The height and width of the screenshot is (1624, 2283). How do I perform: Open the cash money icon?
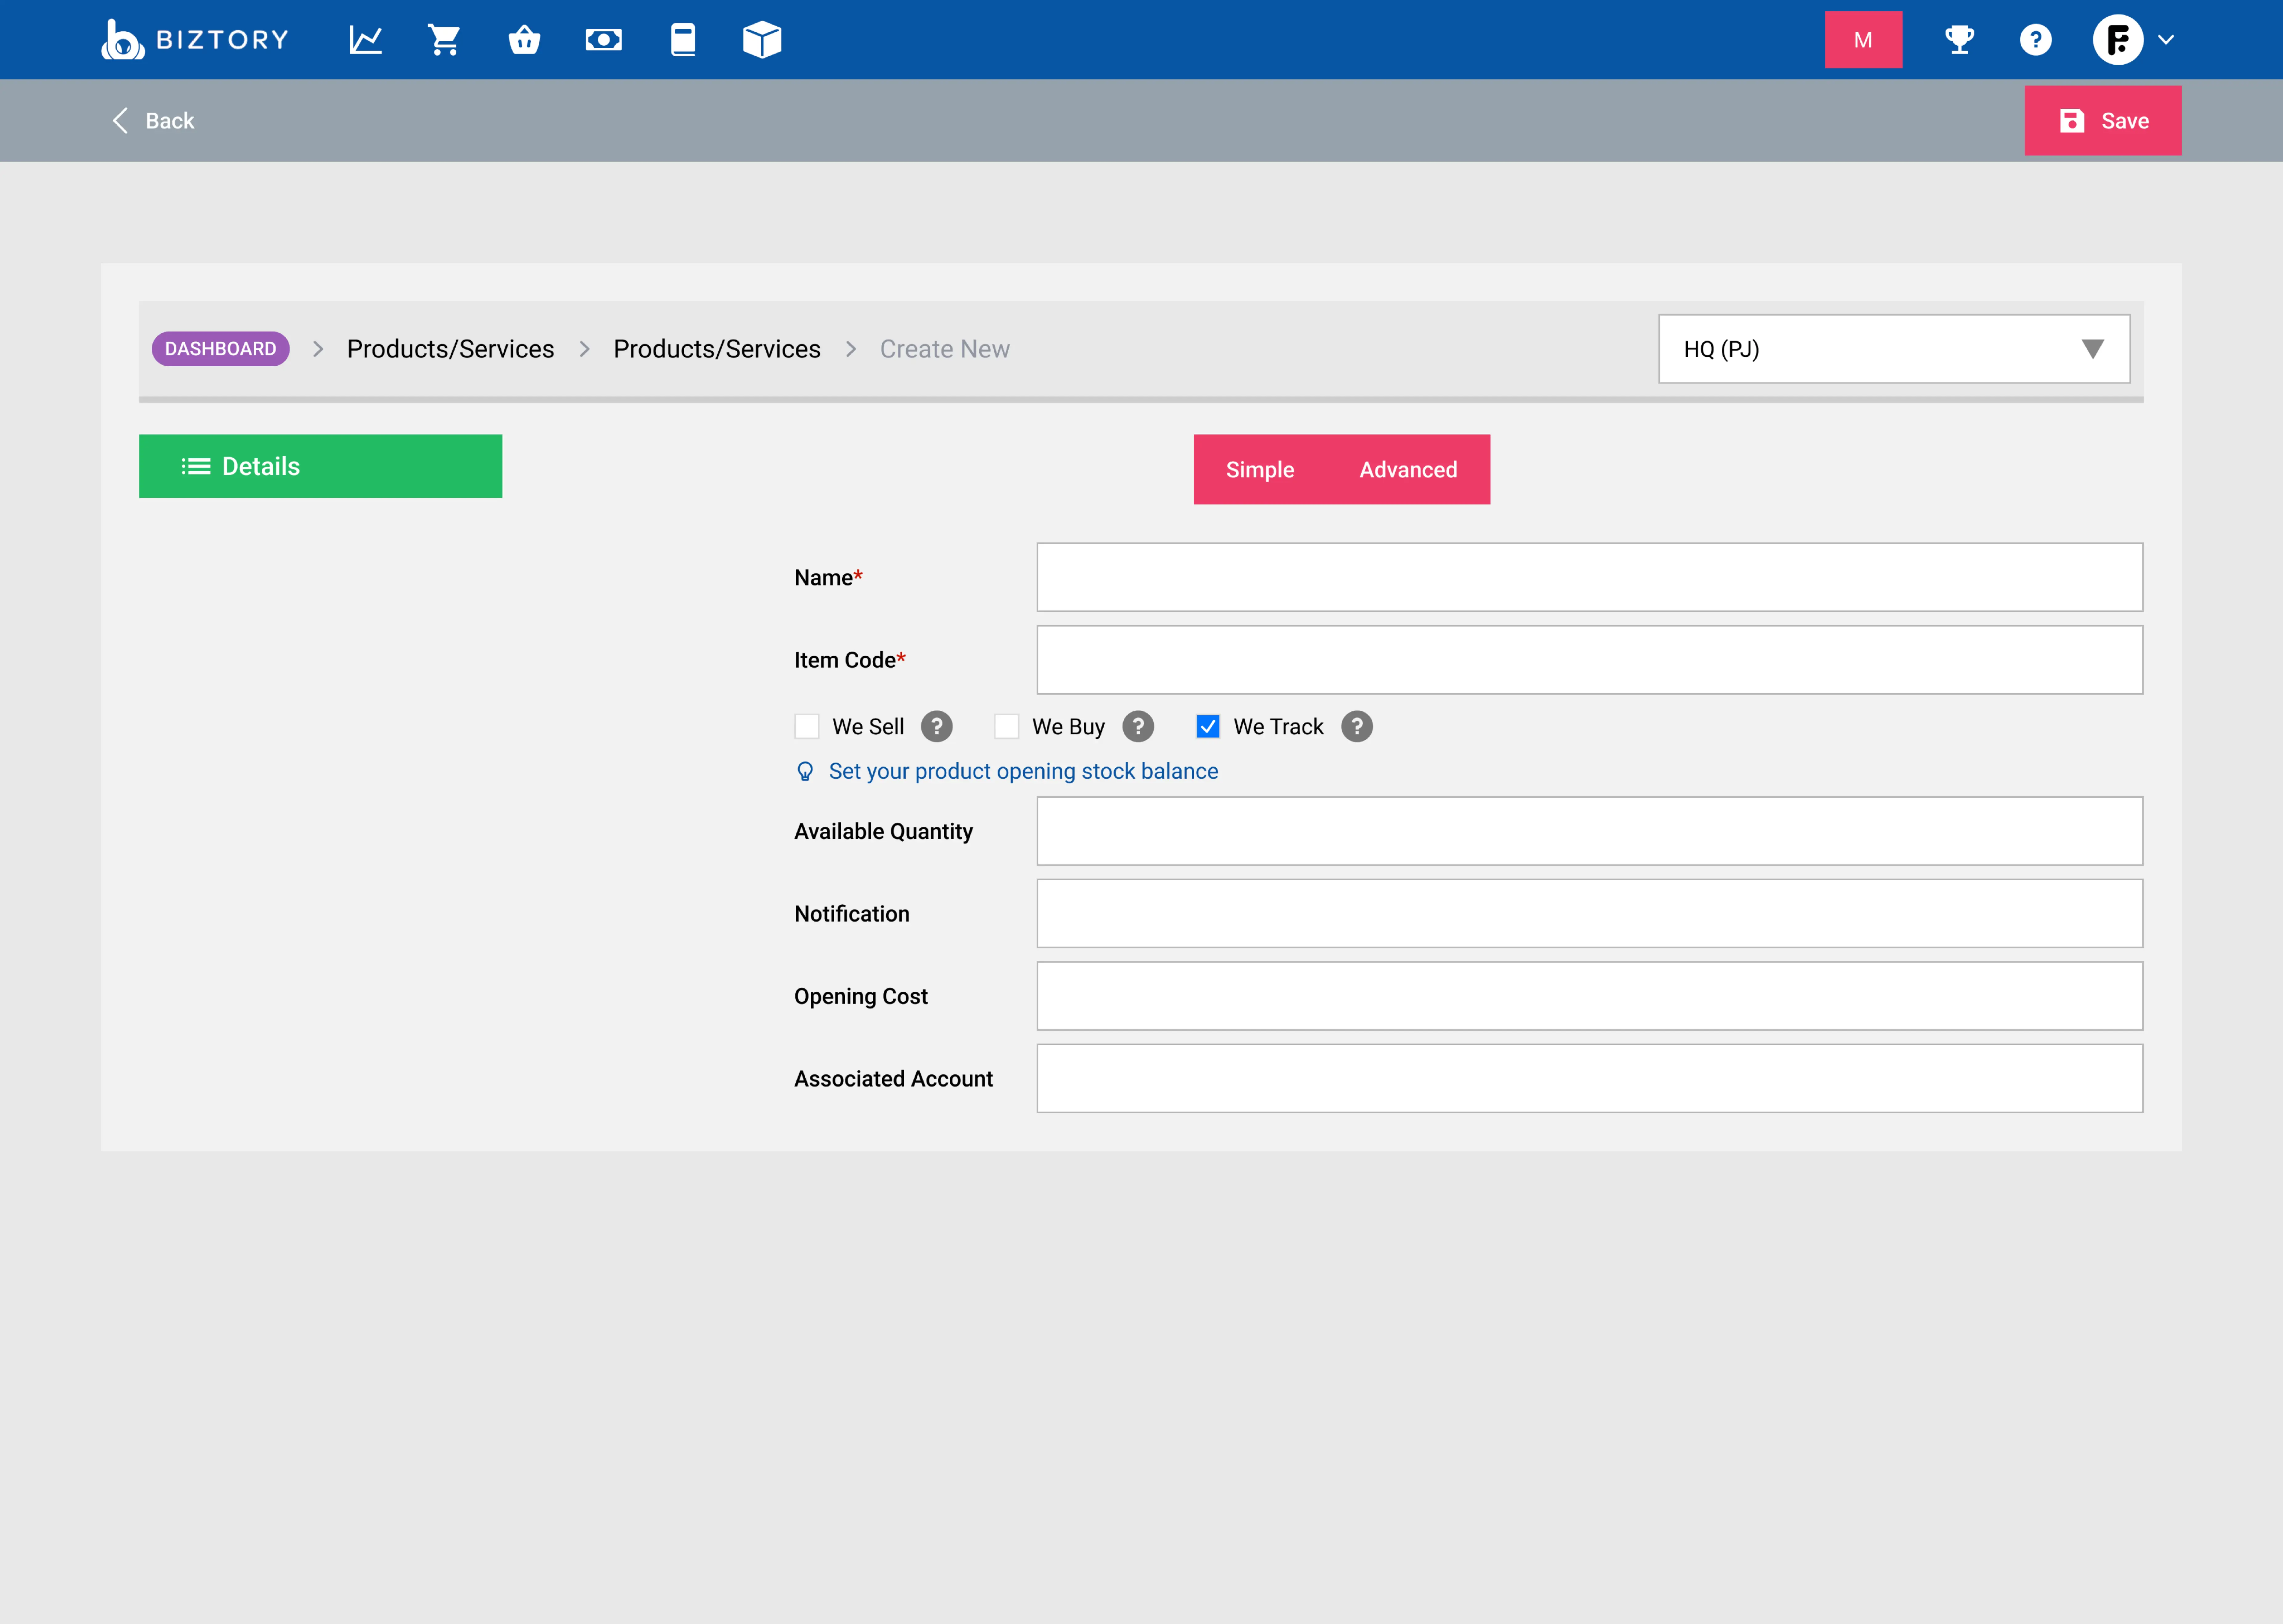604,40
